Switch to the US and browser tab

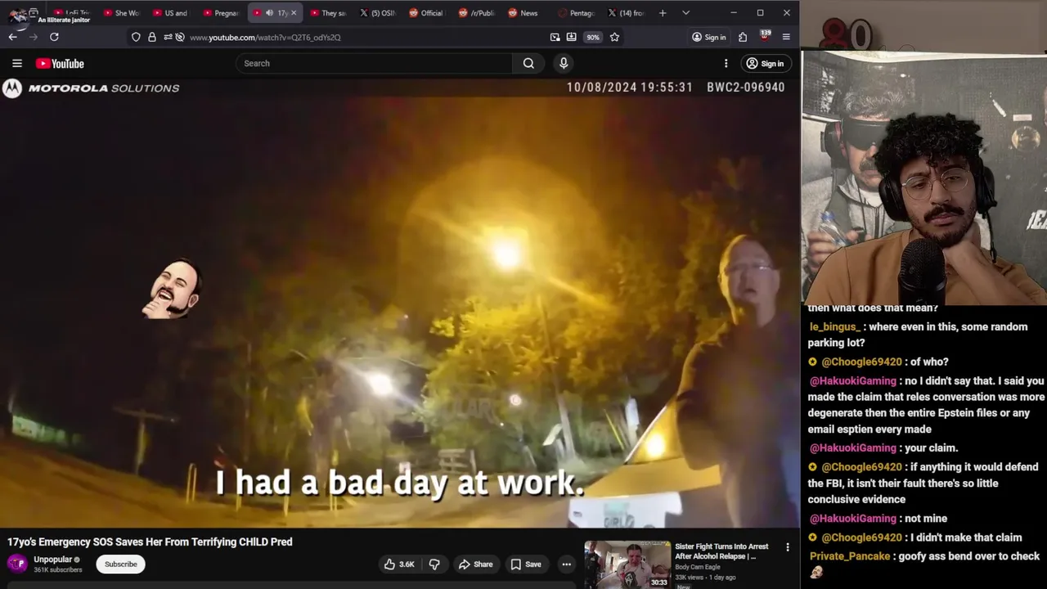172,13
